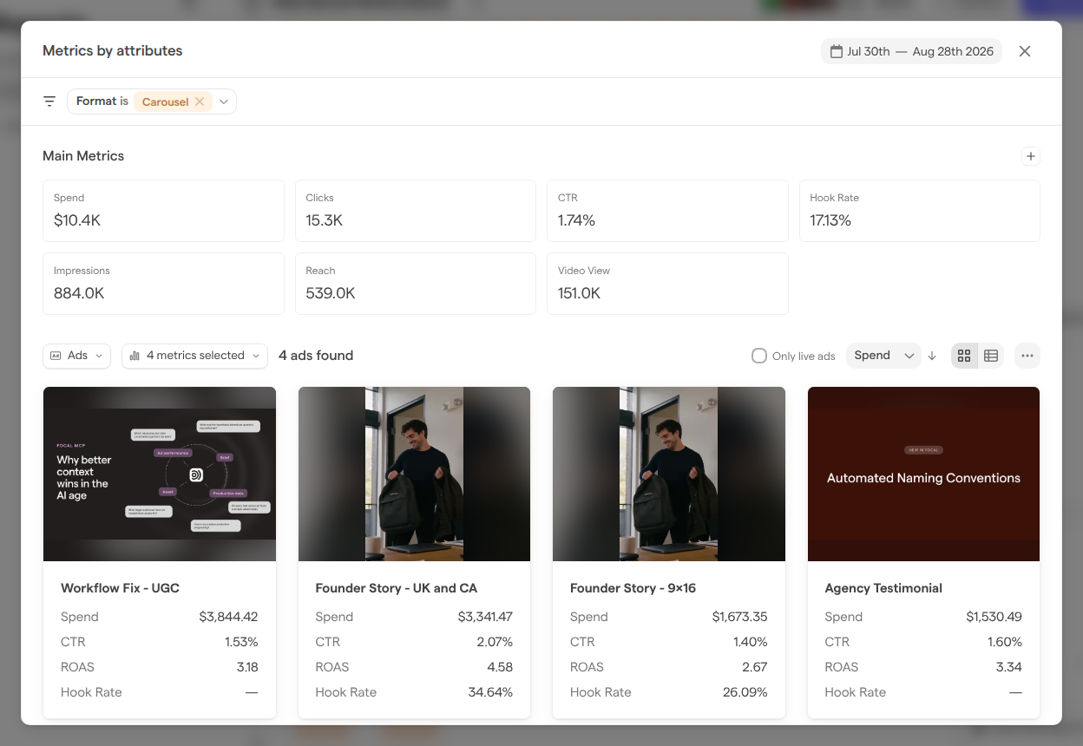Click the $3,341.47 spend value
Viewport: 1083px width, 746px height.
(x=485, y=617)
